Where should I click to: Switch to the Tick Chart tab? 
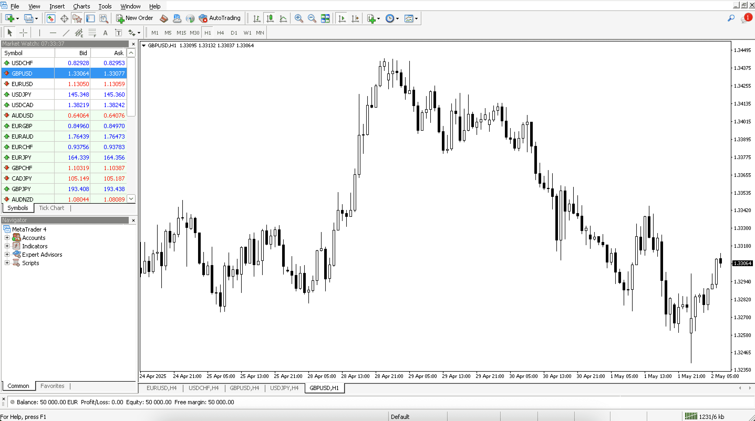[x=51, y=208]
